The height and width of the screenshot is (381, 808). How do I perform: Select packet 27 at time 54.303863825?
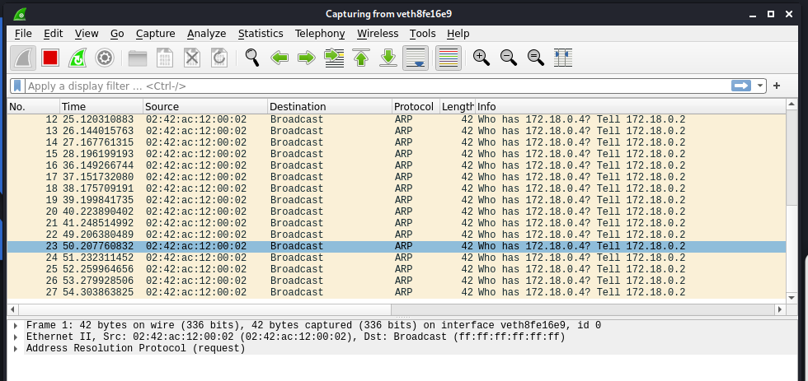tap(397, 292)
